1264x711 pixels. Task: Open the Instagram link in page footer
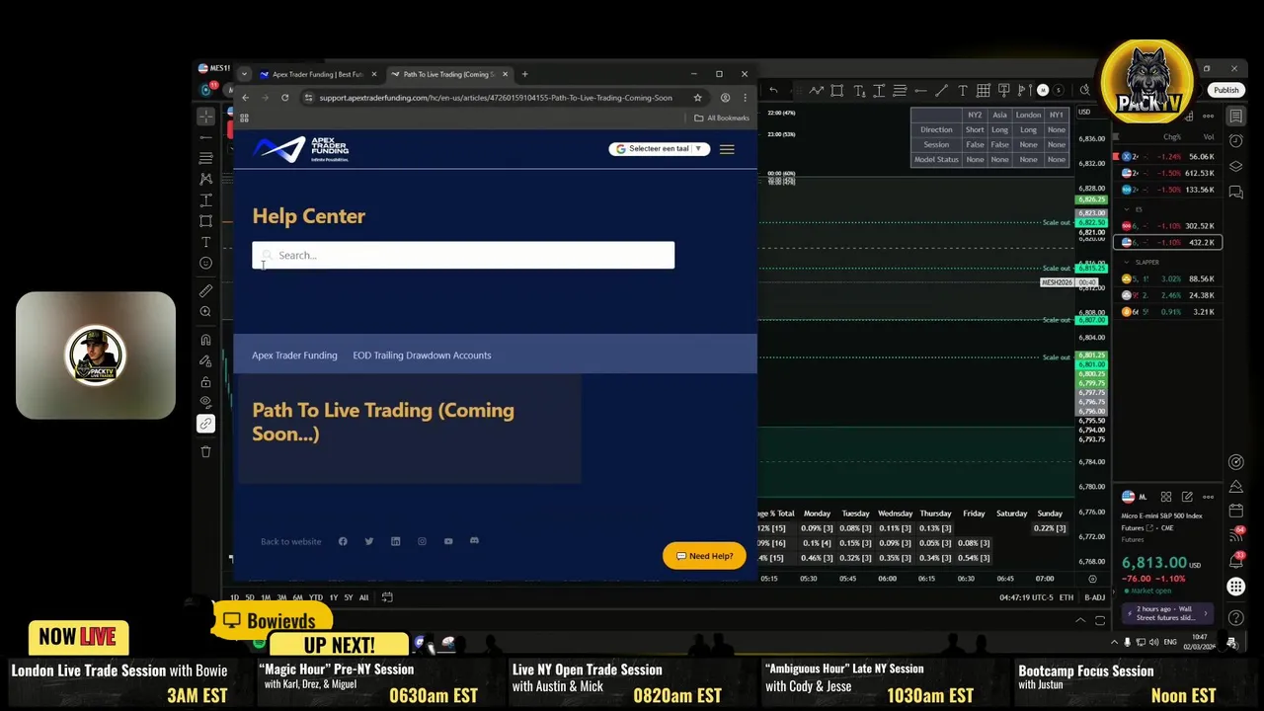coord(422,541)
